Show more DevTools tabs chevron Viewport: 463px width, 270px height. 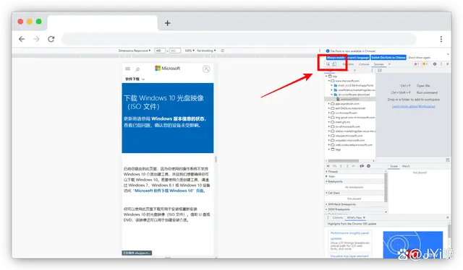pos(389,64)
